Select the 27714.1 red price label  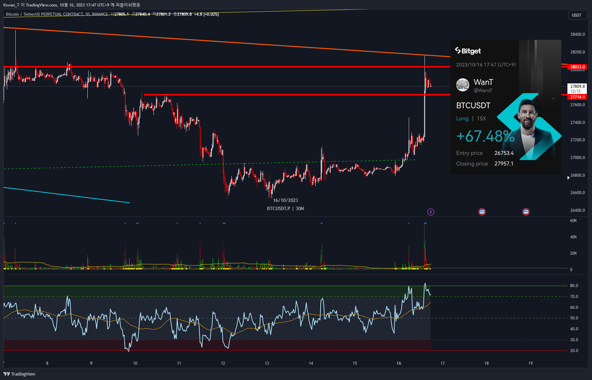(x=577, y=97)
